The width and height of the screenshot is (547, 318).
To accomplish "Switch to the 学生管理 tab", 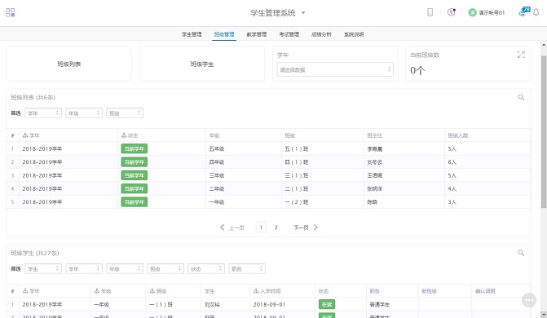I will tap(192, 34).
